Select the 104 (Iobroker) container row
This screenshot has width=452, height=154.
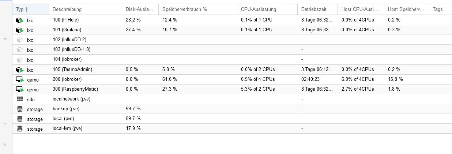click(67, 59)
